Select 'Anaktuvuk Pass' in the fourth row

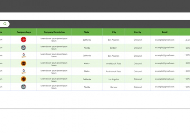click(x=114, y=64)
